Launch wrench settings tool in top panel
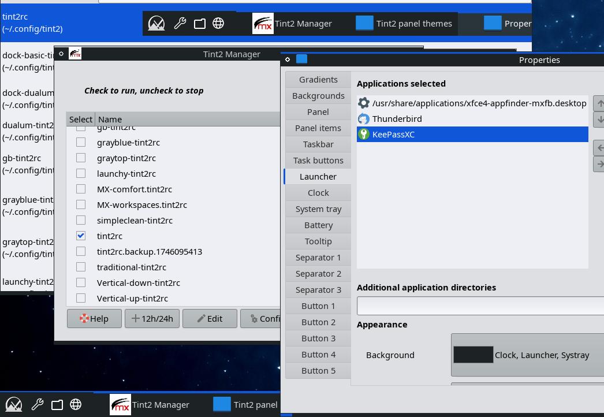604x417 pixels. pyautogui.click(x=180, y=24)
